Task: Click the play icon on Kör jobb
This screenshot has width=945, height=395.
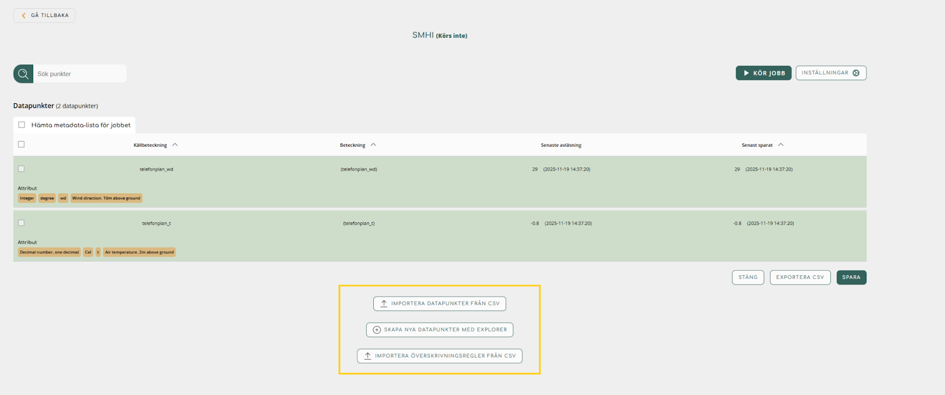Action: [747, 73]
